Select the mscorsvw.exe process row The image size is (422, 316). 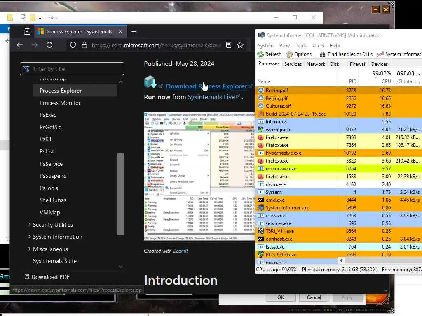point(338,168)
